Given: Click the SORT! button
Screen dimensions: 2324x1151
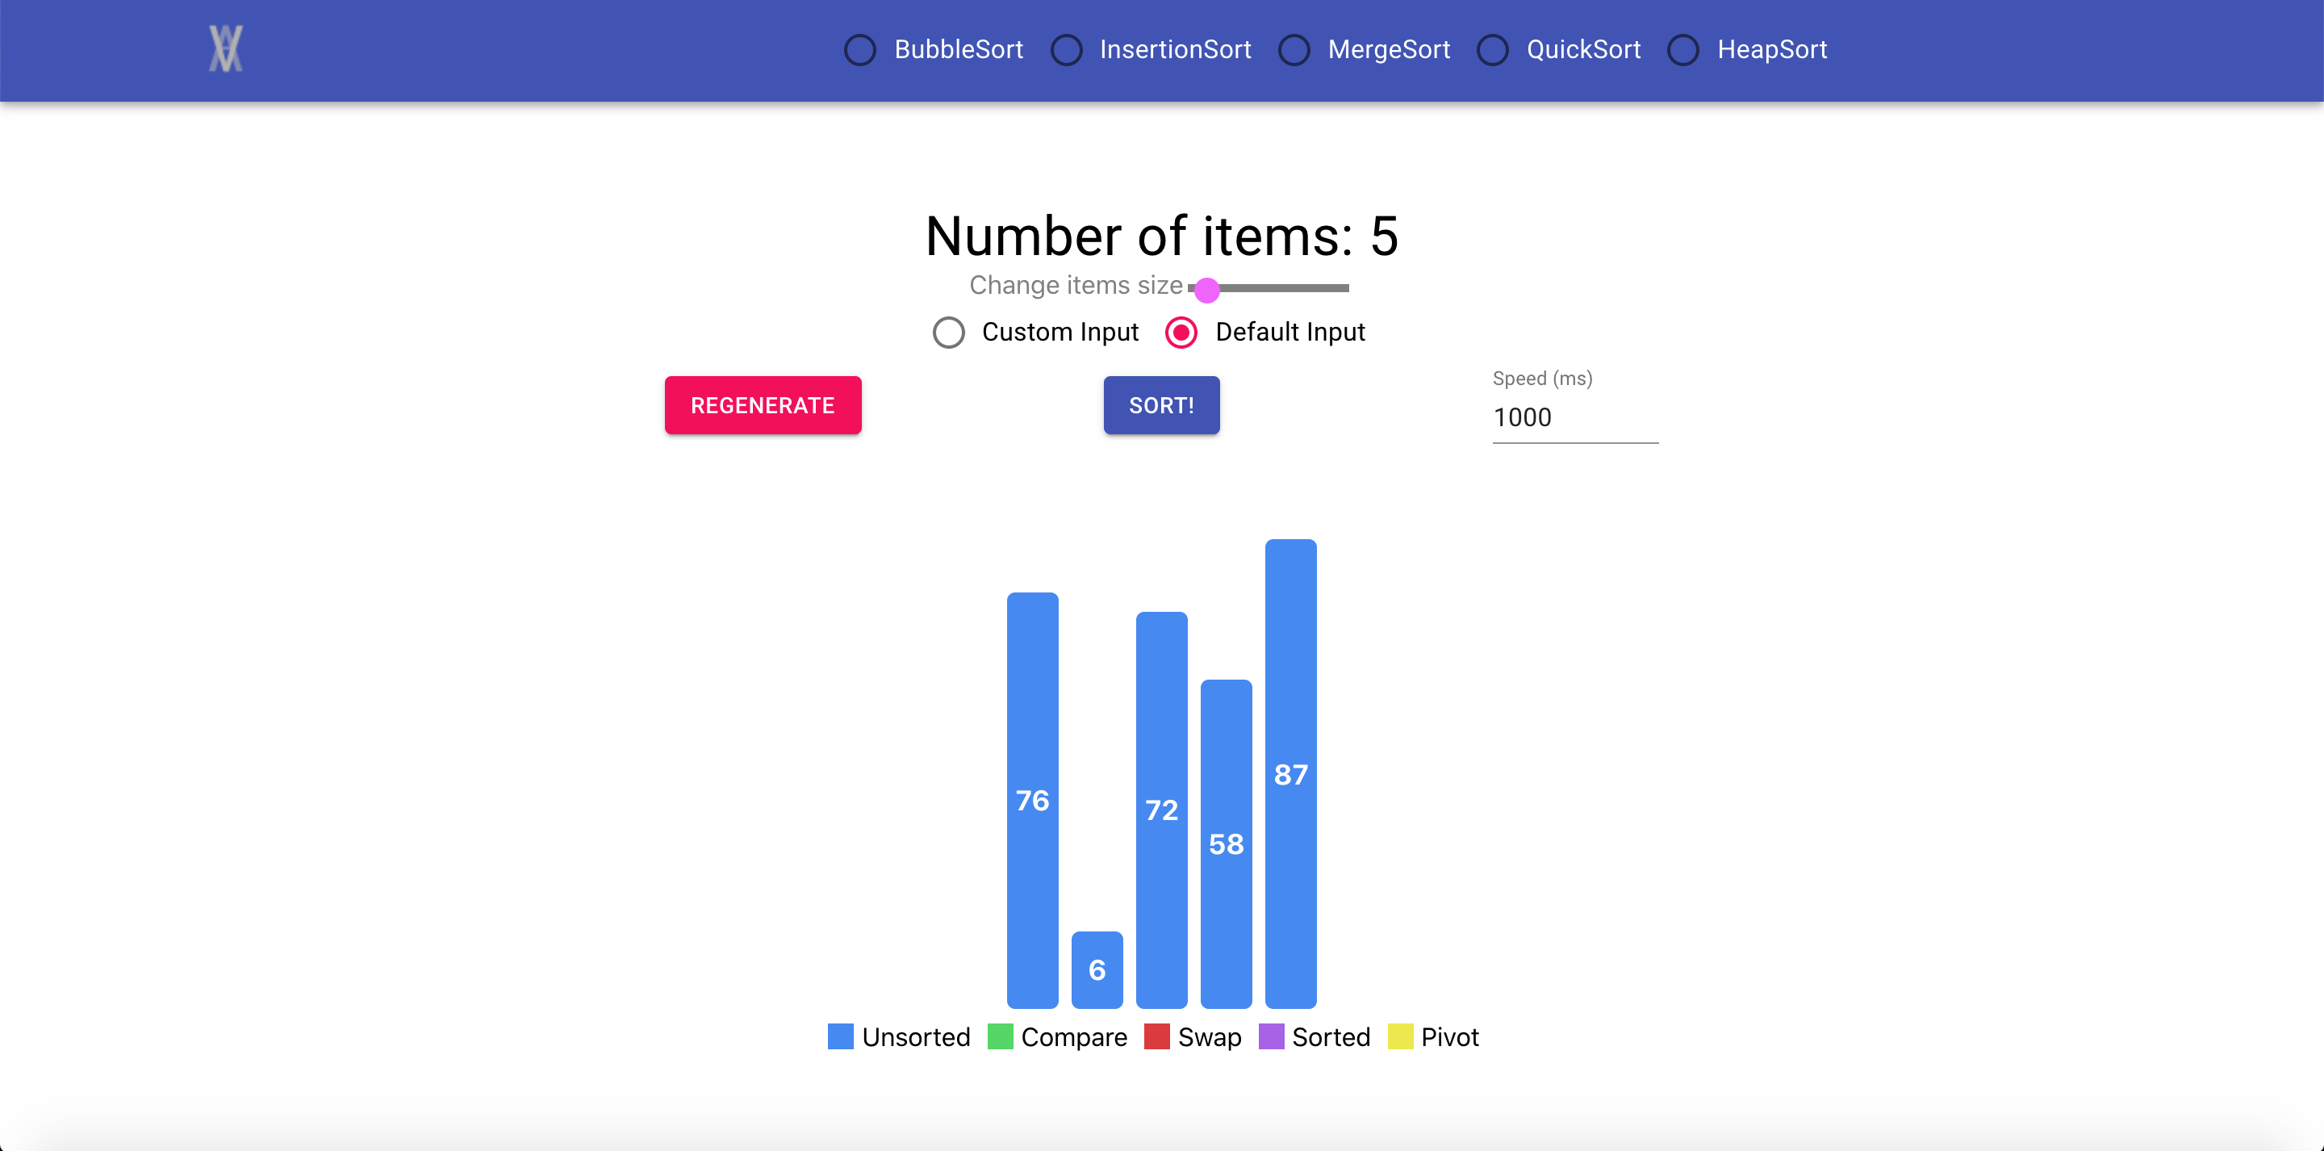Looking at the screenshot, I should 1161,405.
